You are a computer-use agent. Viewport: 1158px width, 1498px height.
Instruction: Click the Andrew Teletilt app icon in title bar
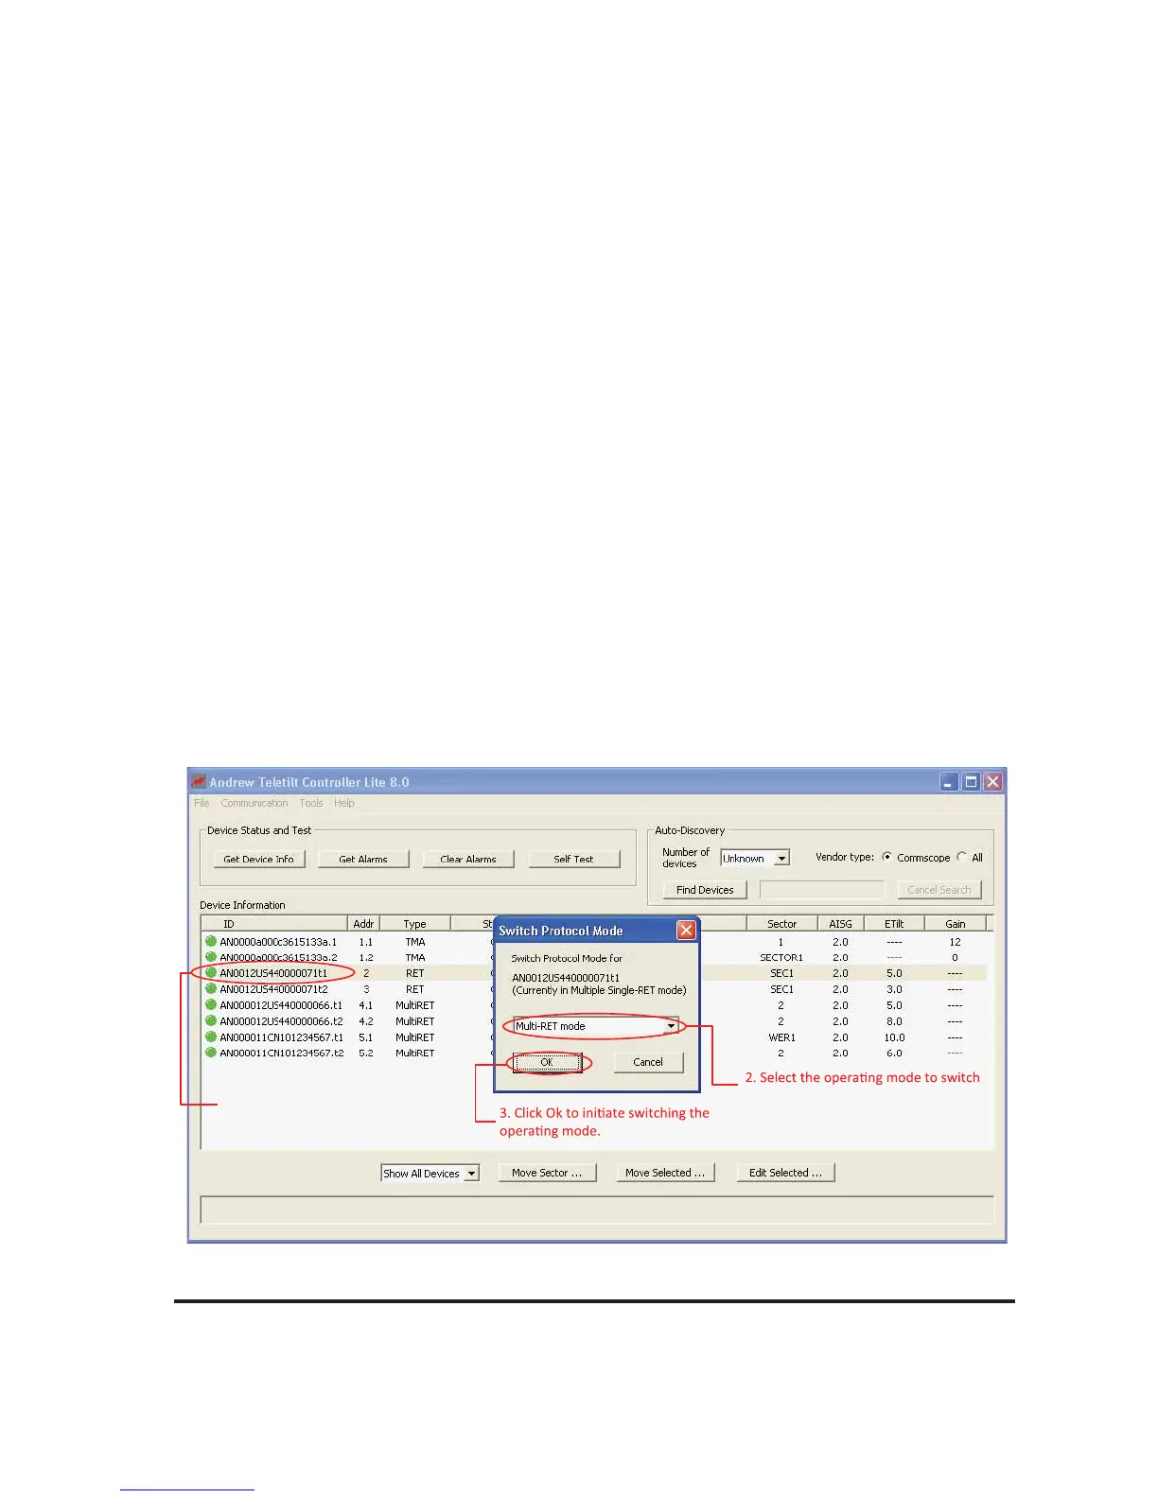199,782
